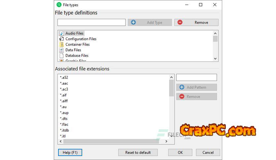Click the Add Pattern button label
Viewport: 276px width, 160px height.
(x=196, y=87)
